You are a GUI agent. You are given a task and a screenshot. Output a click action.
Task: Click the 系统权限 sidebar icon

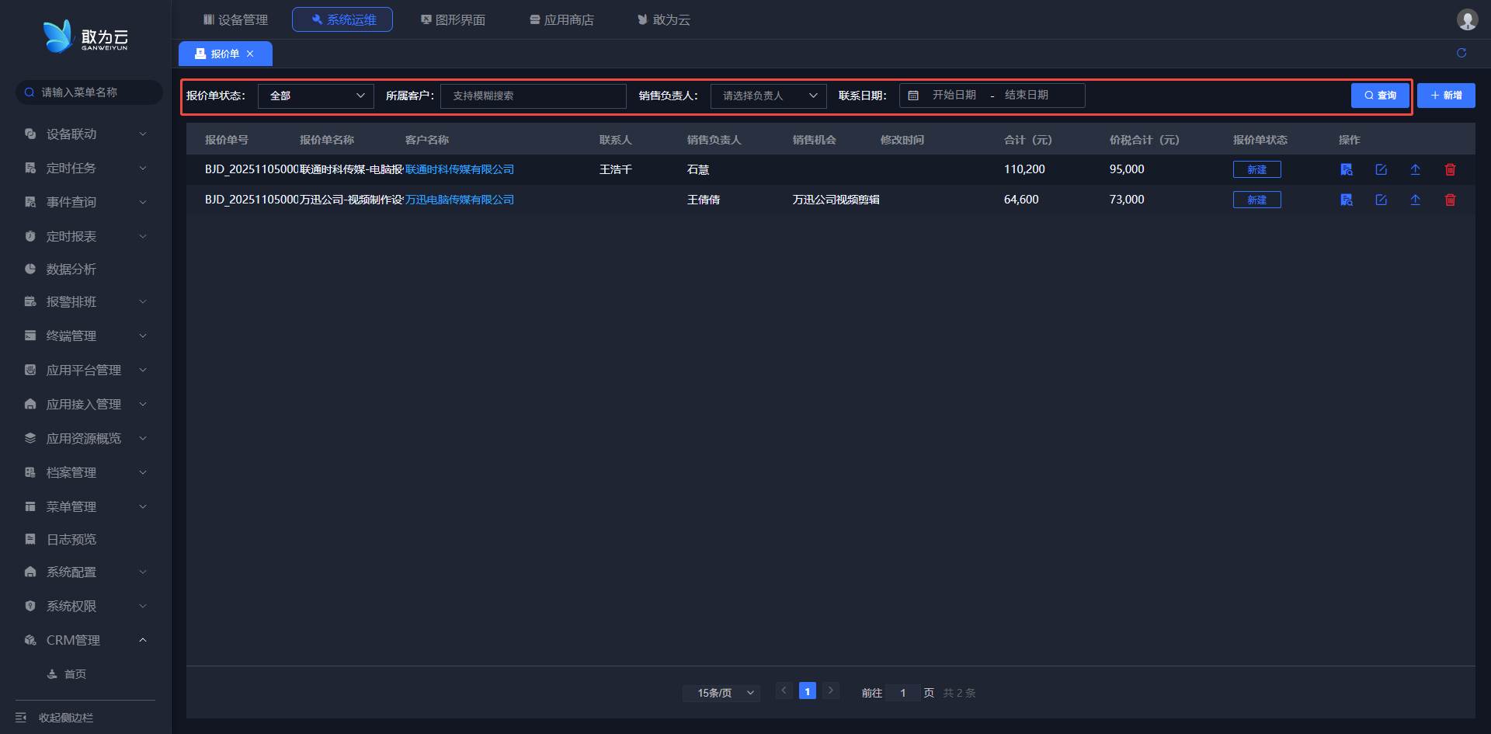(30, 606)
